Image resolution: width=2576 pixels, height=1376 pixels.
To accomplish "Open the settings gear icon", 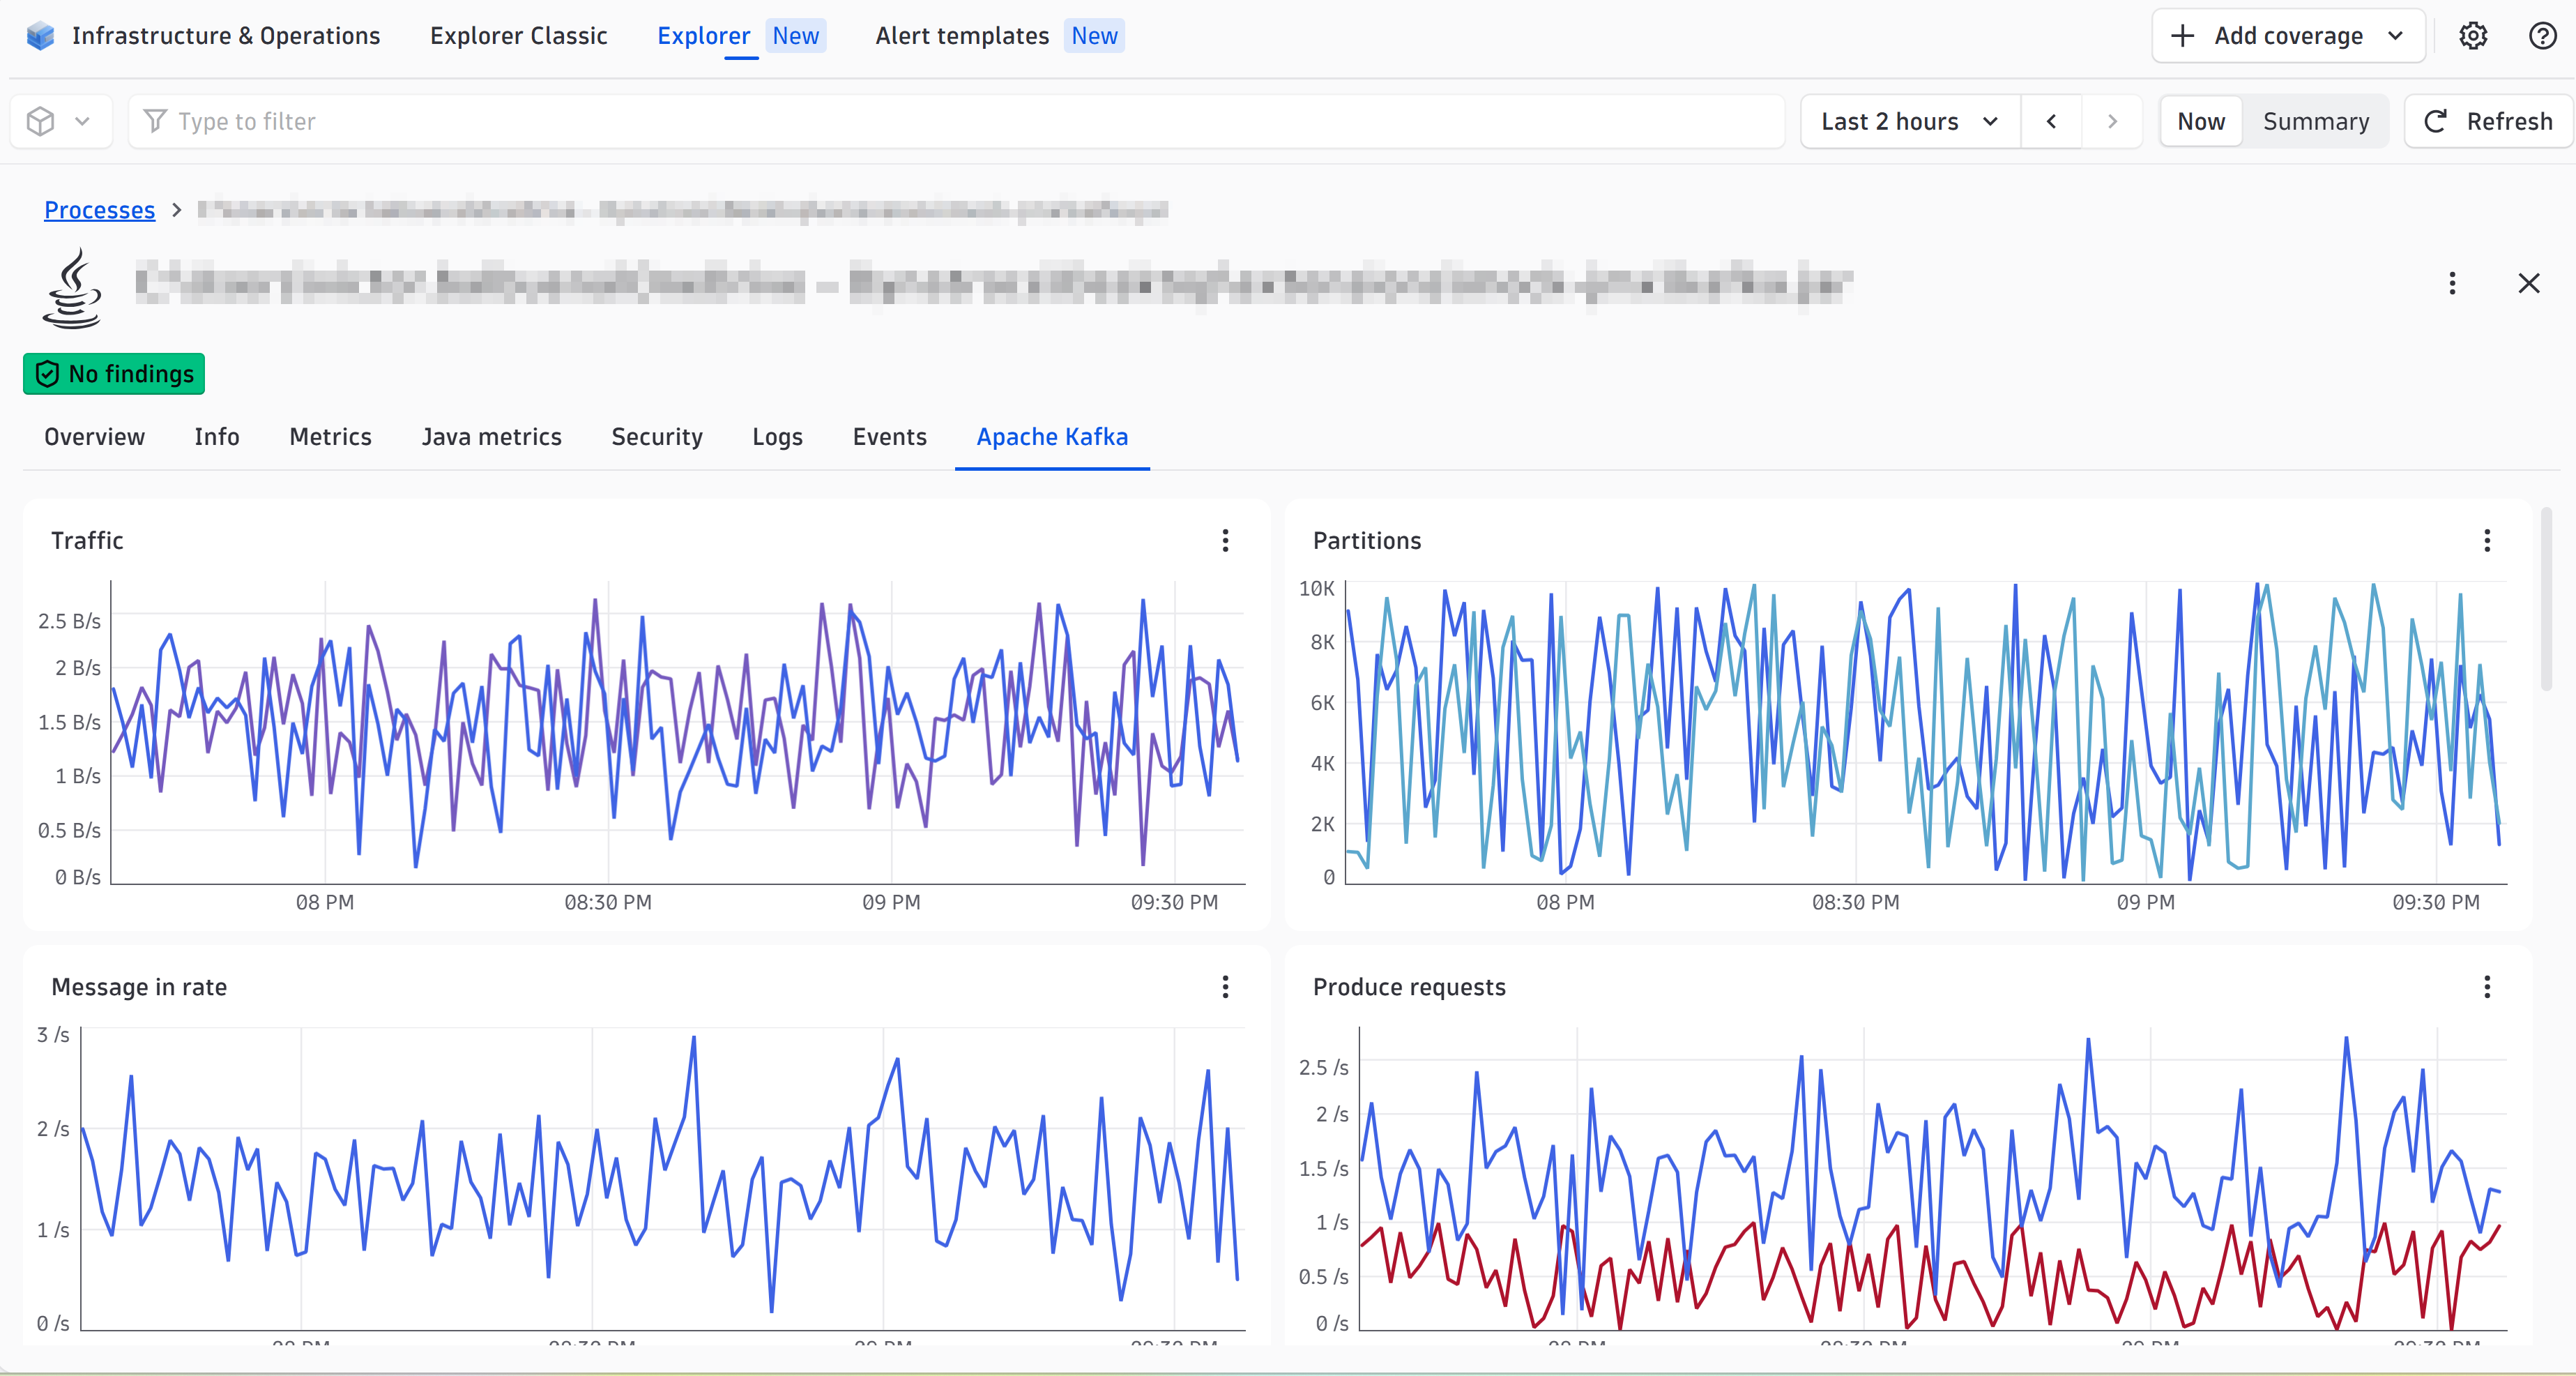I will 2473,36.
